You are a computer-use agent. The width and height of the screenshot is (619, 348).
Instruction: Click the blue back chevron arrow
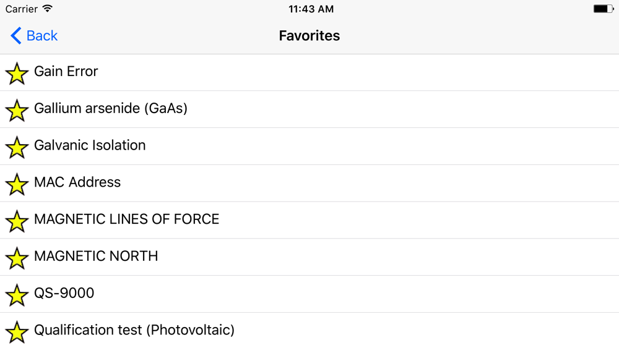(16, 35)
